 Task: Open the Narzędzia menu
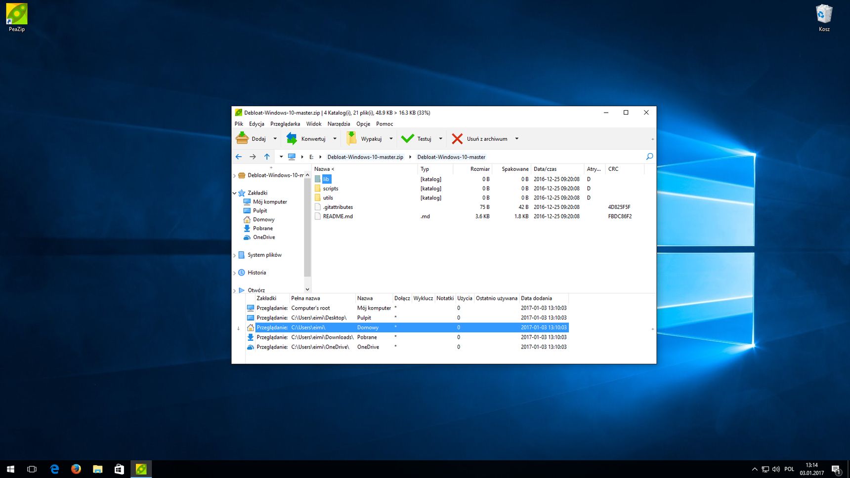tap(339, 124)
